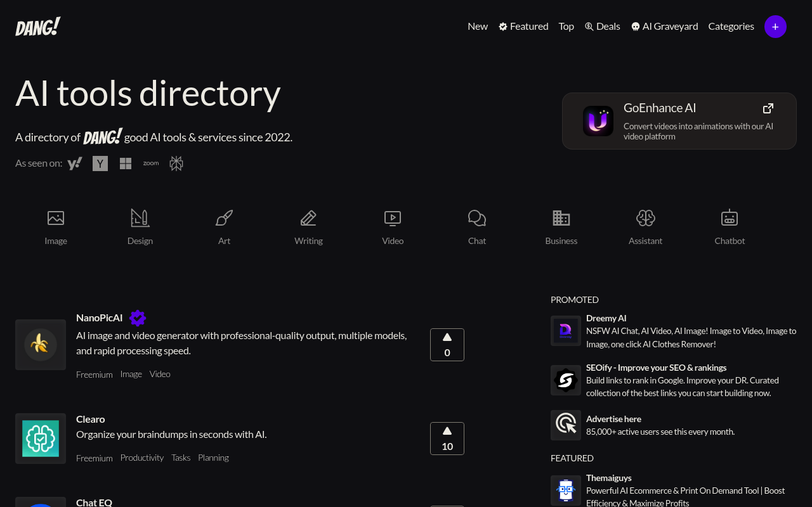
Task: Click the Productivity tag
Action: 142,458
